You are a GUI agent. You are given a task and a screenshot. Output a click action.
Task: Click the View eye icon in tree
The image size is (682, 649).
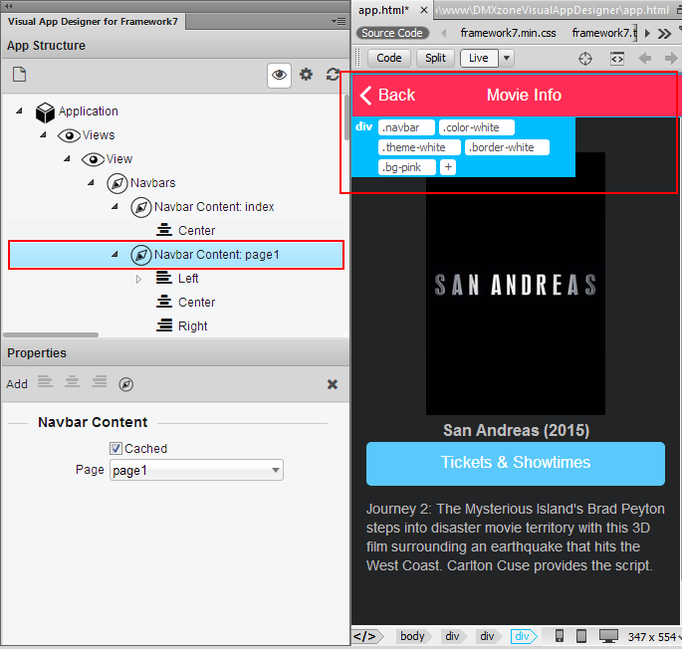coord(93,159)
